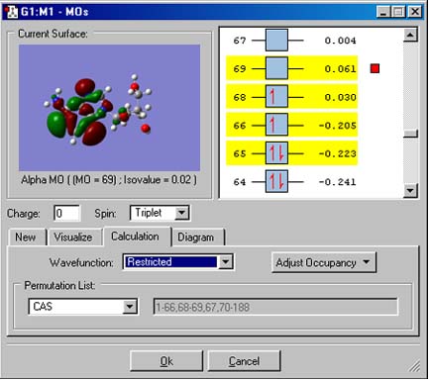Click the Charge input field

[67, 213]
